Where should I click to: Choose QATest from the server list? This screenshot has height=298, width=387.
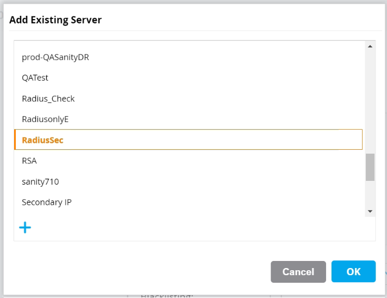coord(35,78)
